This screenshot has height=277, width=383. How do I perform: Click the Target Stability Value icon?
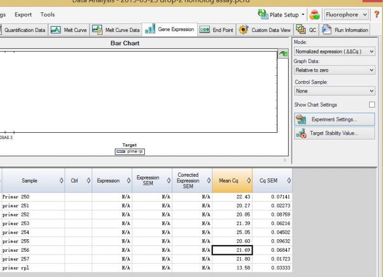pyautogui.click(x=301, y=133)
